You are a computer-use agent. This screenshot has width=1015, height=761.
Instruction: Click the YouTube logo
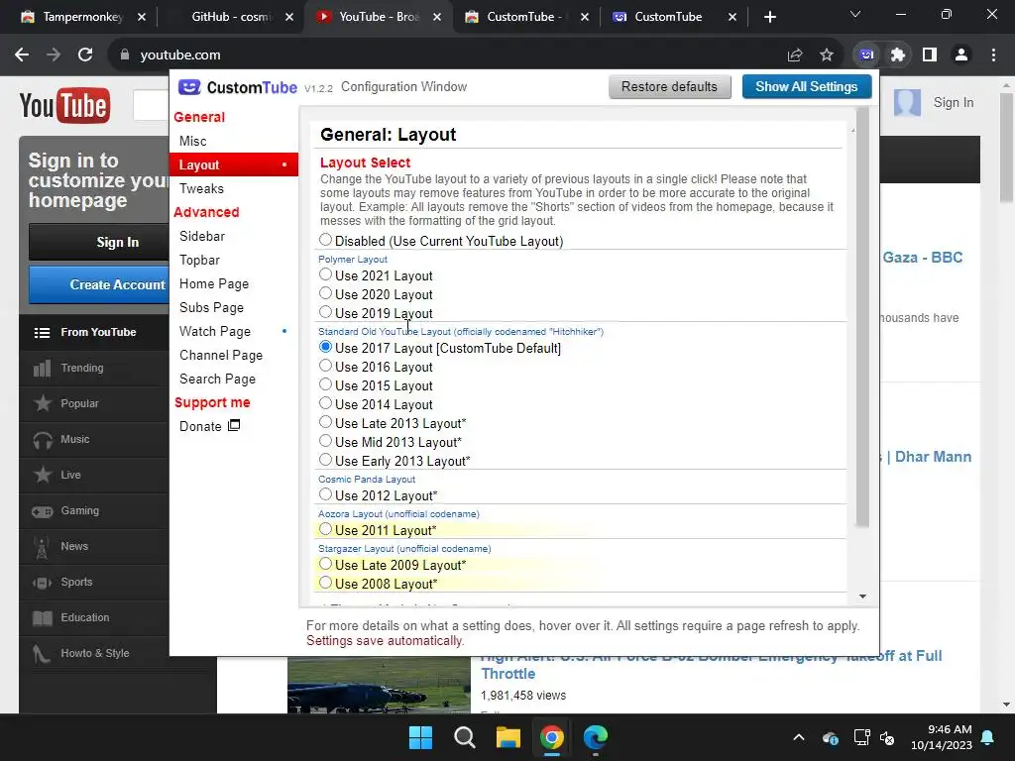[64, 105]
